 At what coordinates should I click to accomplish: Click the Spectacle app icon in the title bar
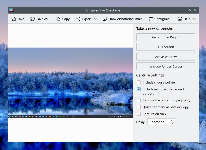coord(11,10)
